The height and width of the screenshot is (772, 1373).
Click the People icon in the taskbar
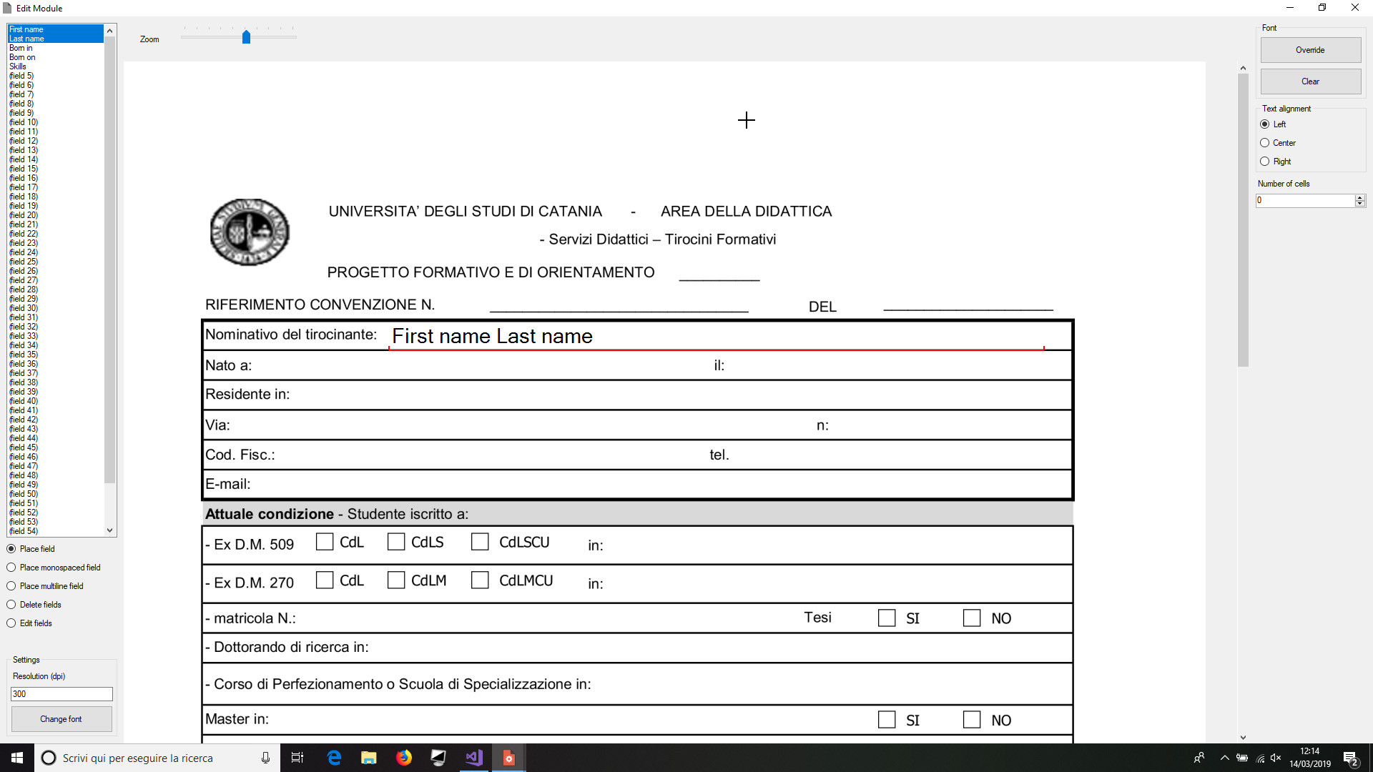pos(1199,758)
